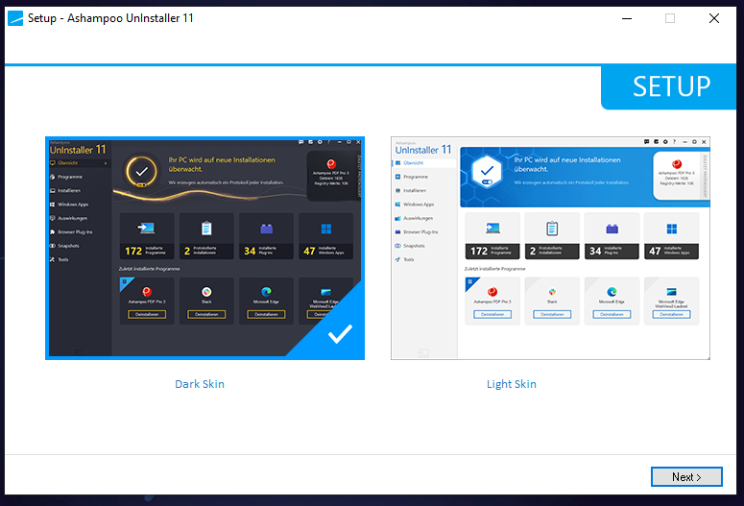This screenshot has width=744, height=506.
Task: Click the title text Setup - Ashampoo UnInstaller 11
Action: pos(110,18)
